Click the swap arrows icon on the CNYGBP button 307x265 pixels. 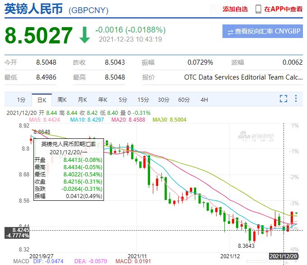230,32
